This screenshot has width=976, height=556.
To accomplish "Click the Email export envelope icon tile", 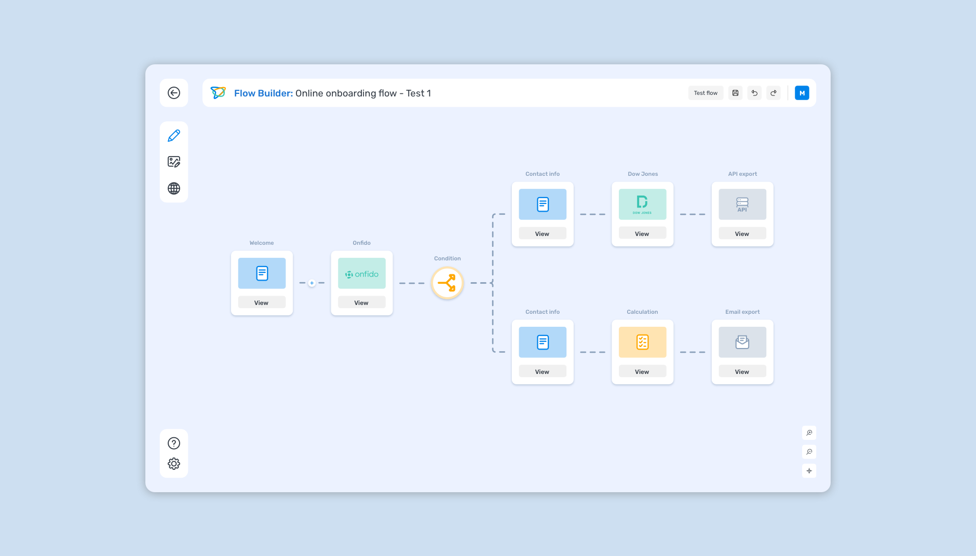I will [x=742, y=342].
